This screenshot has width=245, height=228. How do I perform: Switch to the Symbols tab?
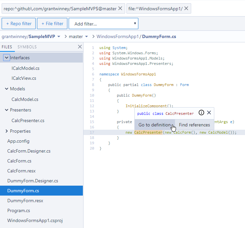pyautogui.click(x=27, y=47)
